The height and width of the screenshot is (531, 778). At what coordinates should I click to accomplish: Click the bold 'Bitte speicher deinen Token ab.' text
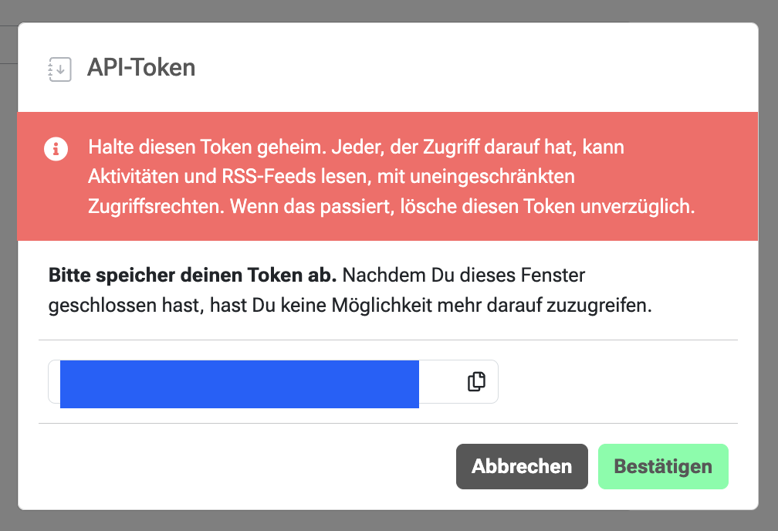192,275
